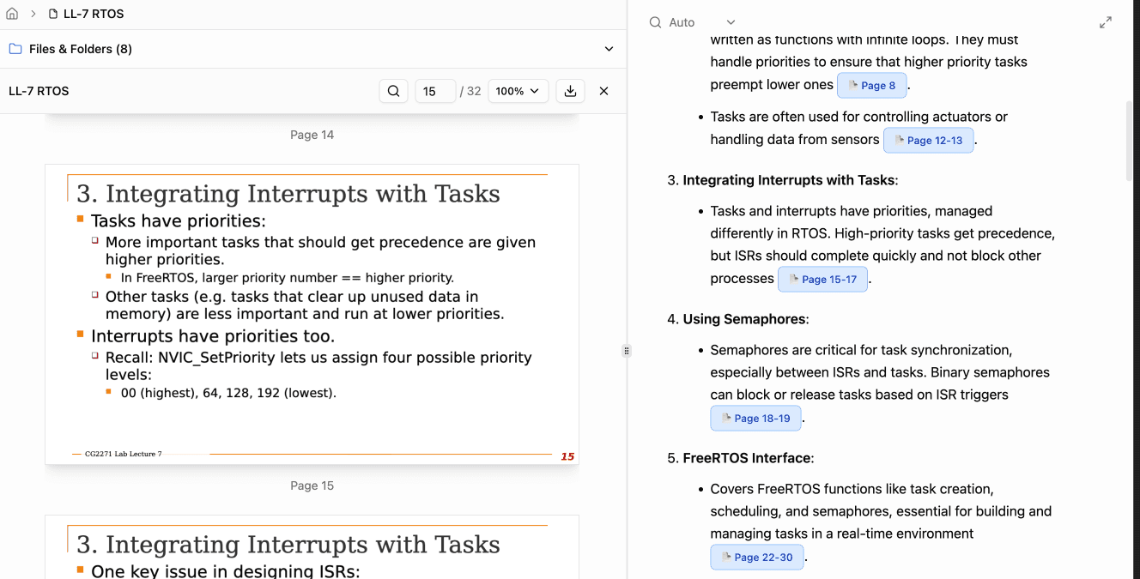Click the page number field showing 15
This screenshot has height=579, width=1140.
tap(435, 91)
